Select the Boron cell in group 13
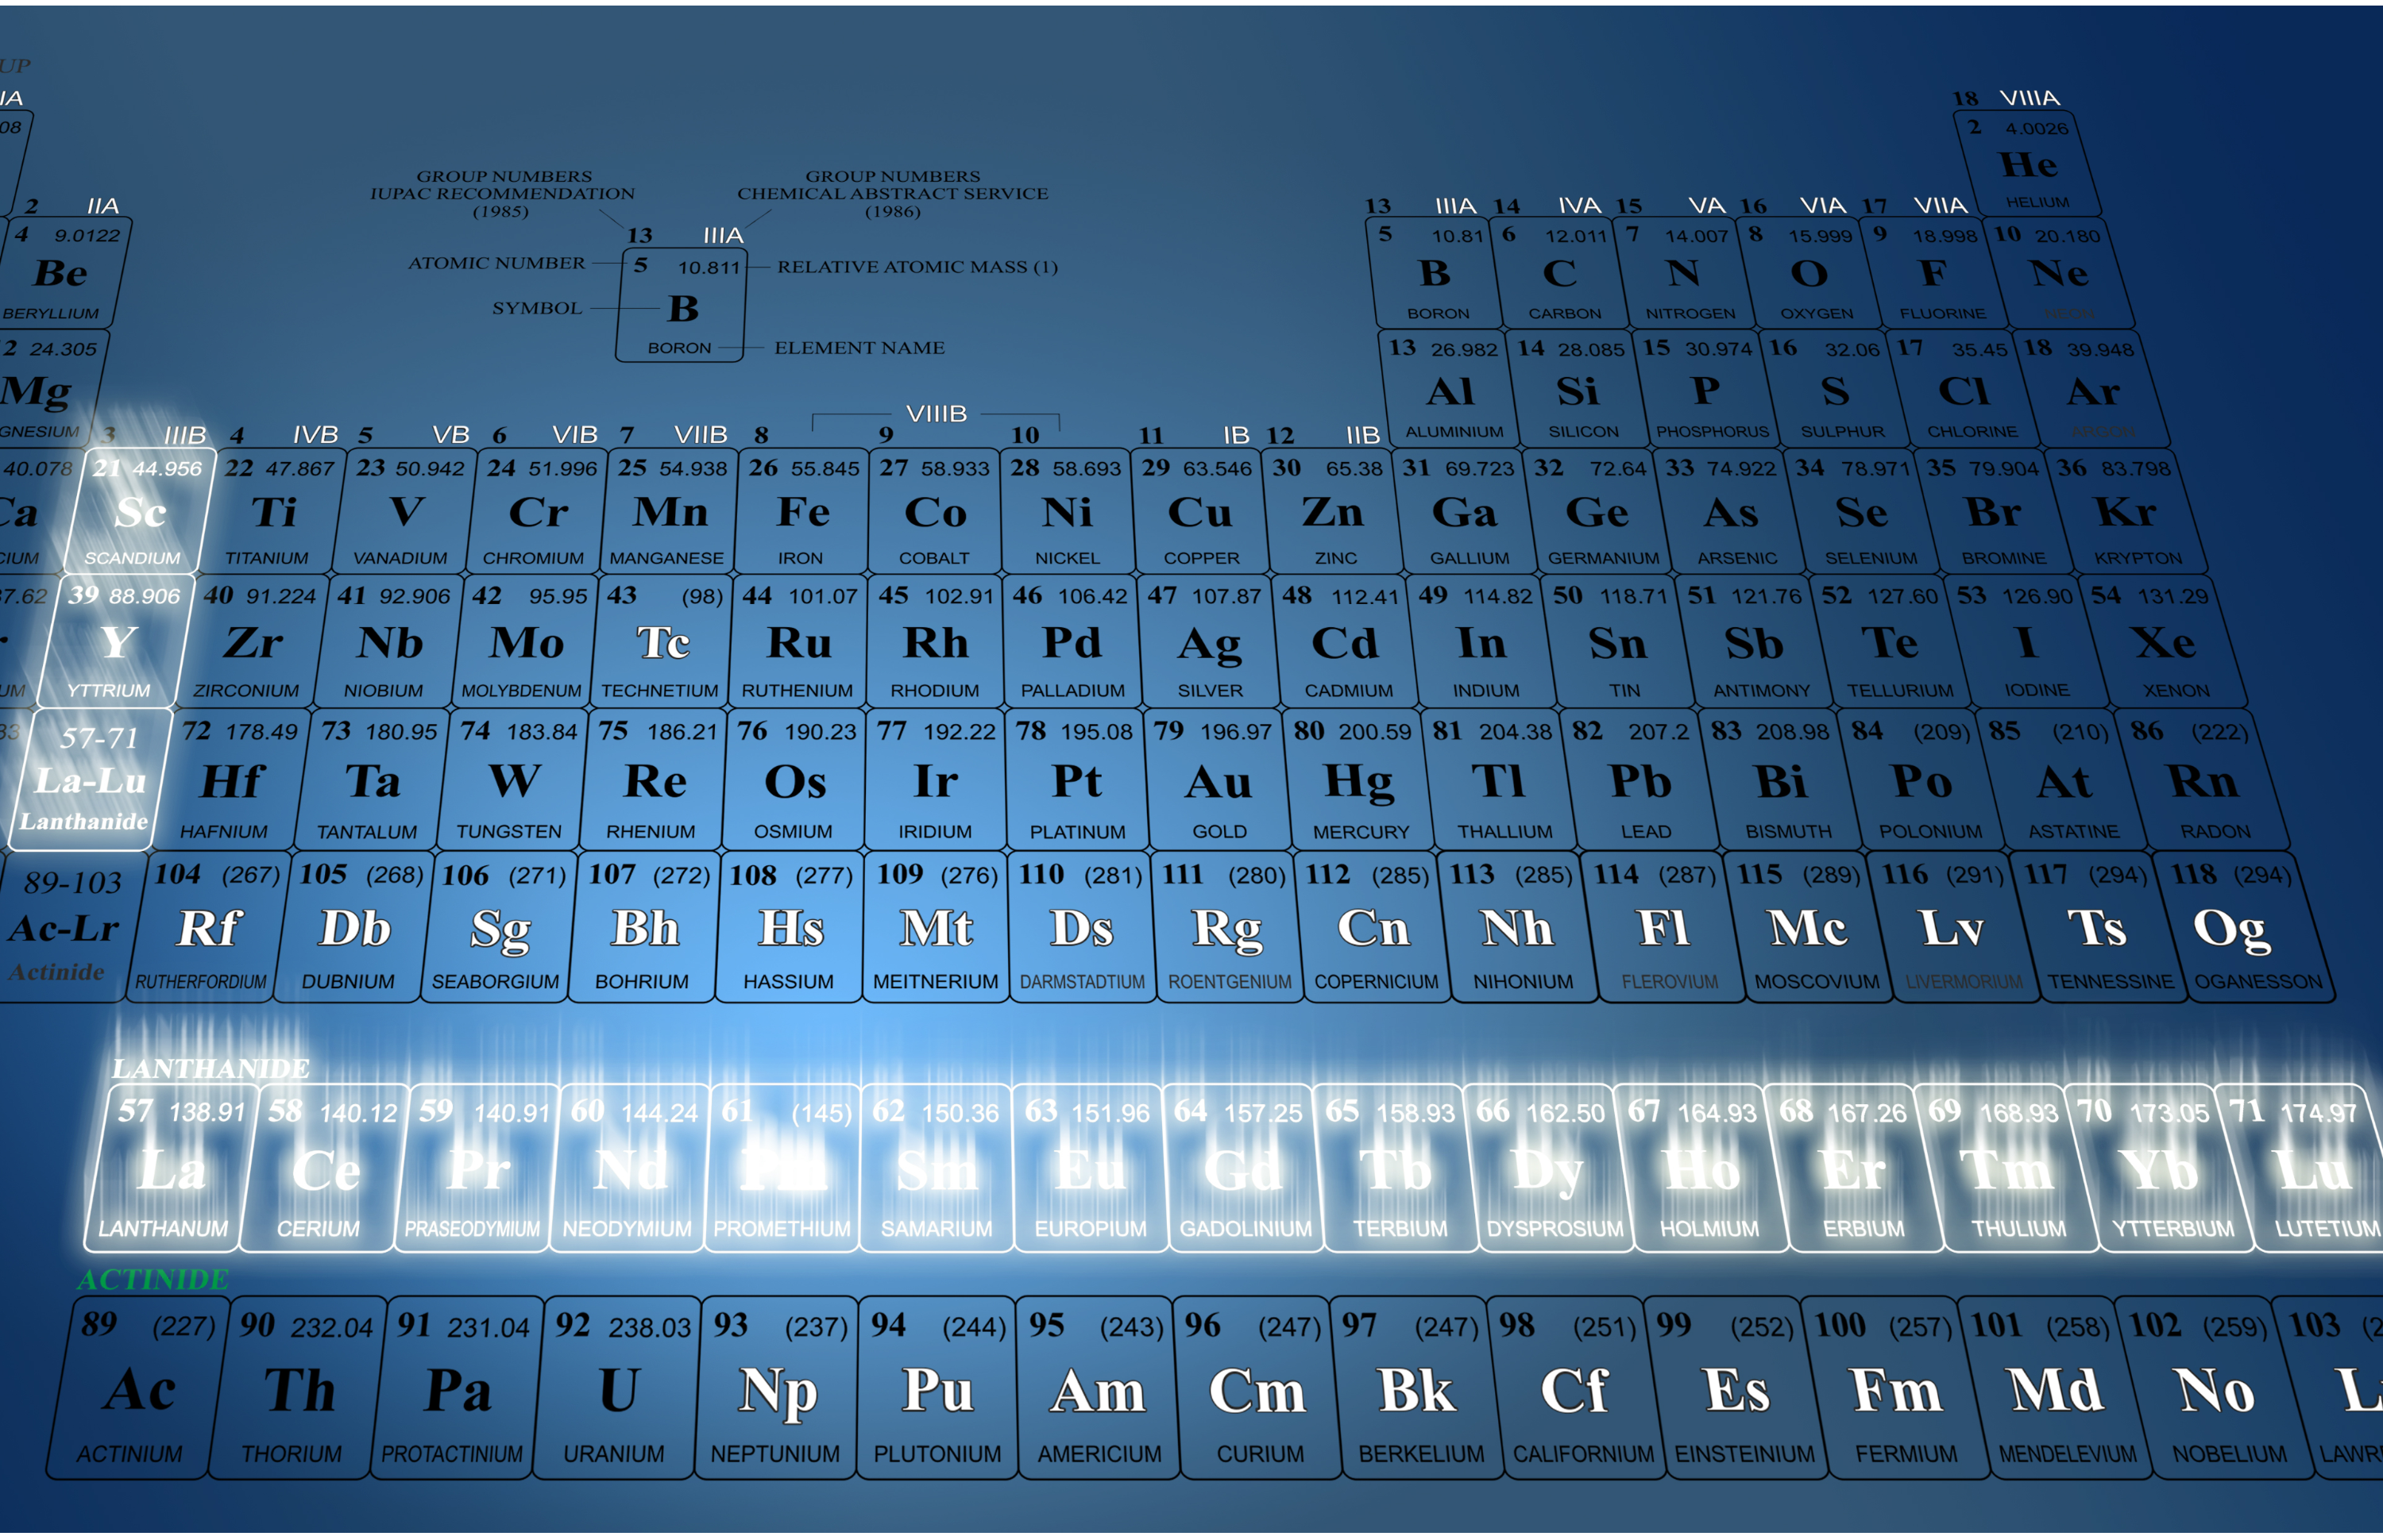 click(x=1434, y=273)
